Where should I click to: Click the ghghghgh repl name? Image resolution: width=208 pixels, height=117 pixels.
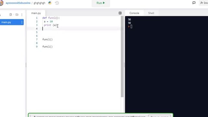(x=39, y=3)
